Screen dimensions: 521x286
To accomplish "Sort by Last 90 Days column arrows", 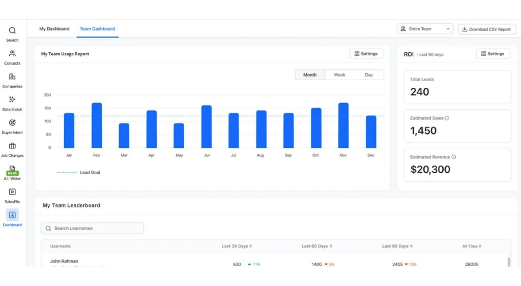I will point(411,246).
